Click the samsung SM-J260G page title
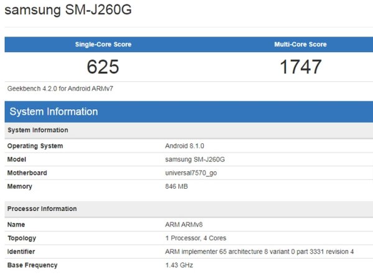This screenshot has height=278, width=373. tap(68, 11)
